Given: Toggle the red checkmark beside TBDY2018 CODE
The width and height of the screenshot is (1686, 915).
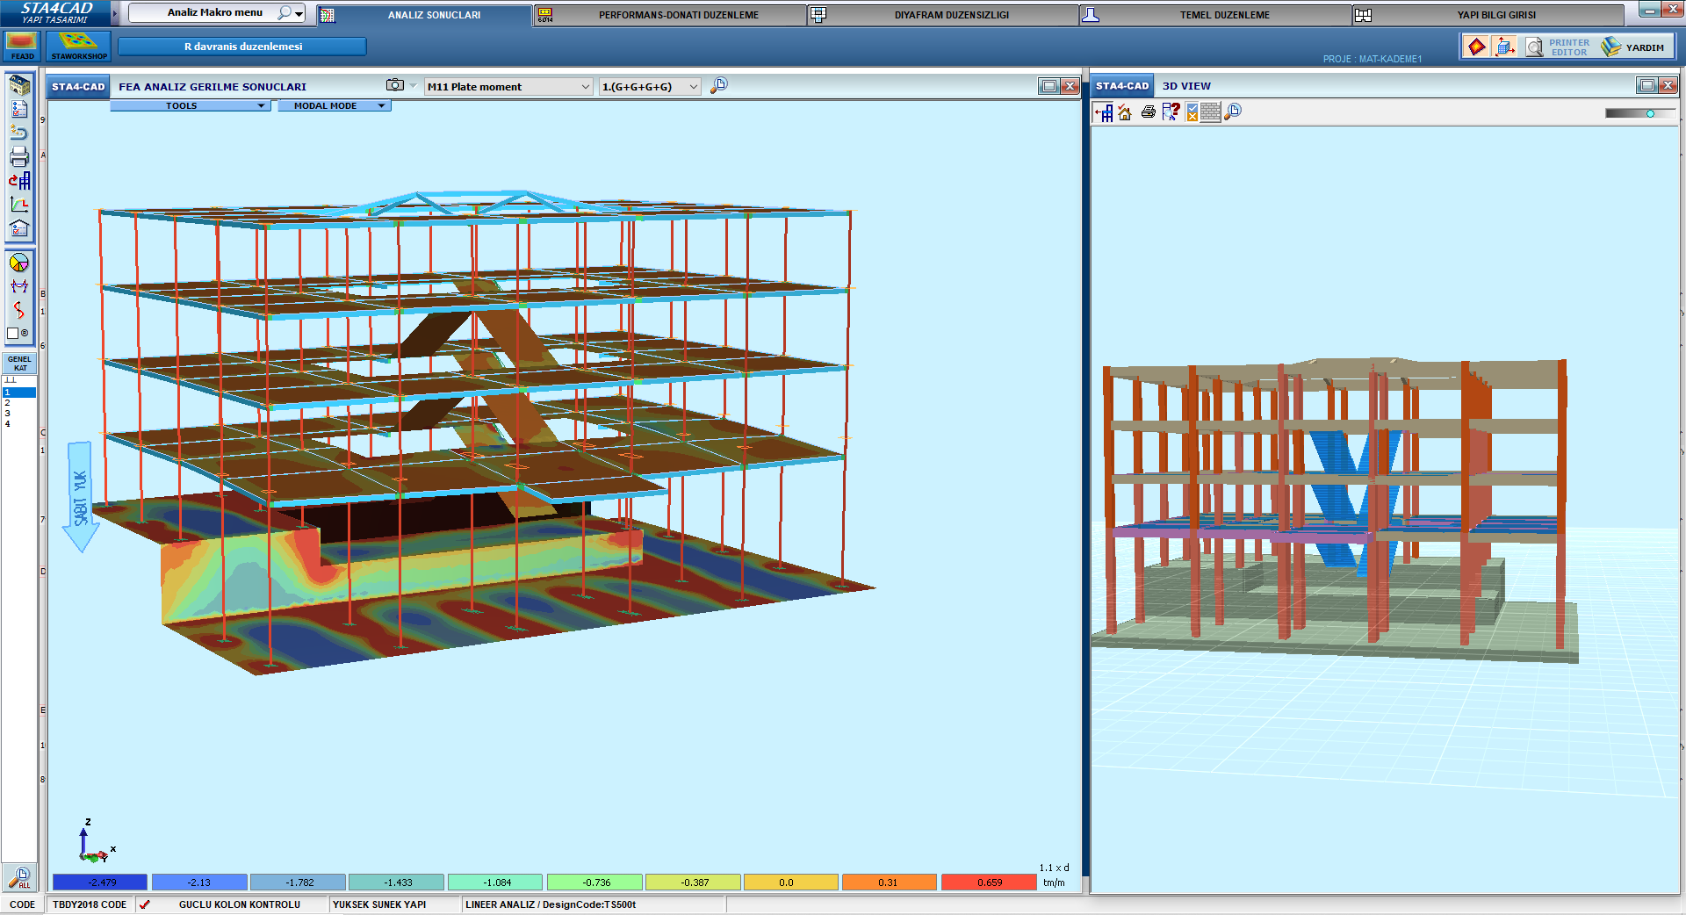Looking at the screenshot, I should click(145, 904).
